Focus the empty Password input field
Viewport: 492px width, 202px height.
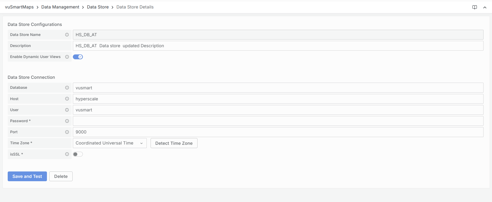tap(278, 121)
